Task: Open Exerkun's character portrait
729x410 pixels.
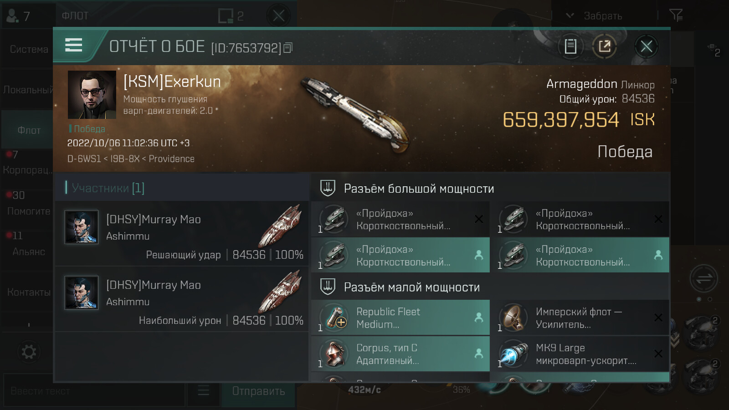Action: (92, 95)
